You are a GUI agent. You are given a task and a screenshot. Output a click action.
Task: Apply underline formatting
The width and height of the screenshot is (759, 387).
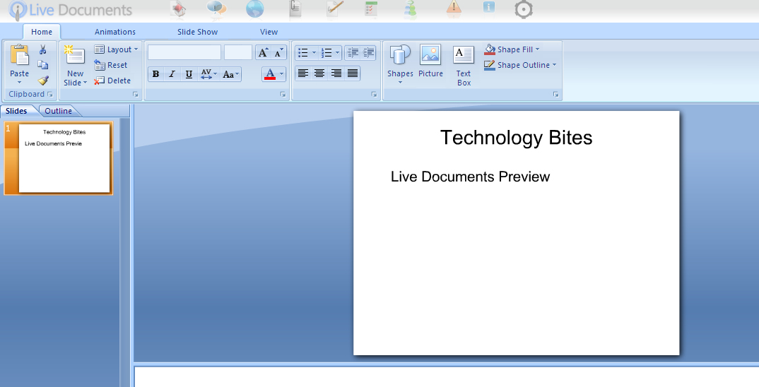click(189, 74)
